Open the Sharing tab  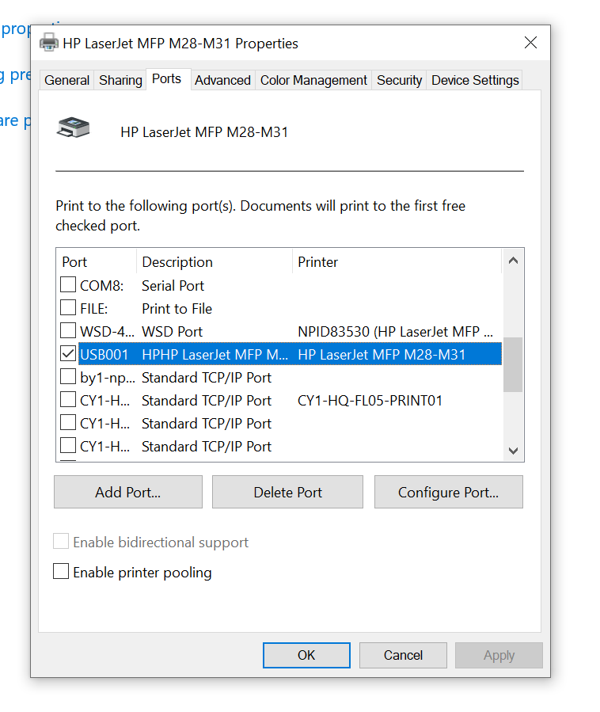tap(120, 79)
